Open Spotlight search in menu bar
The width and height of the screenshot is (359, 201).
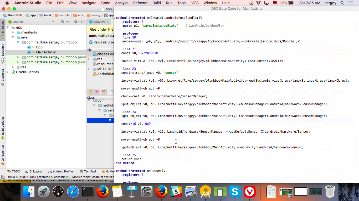click(x=342, y=3)
